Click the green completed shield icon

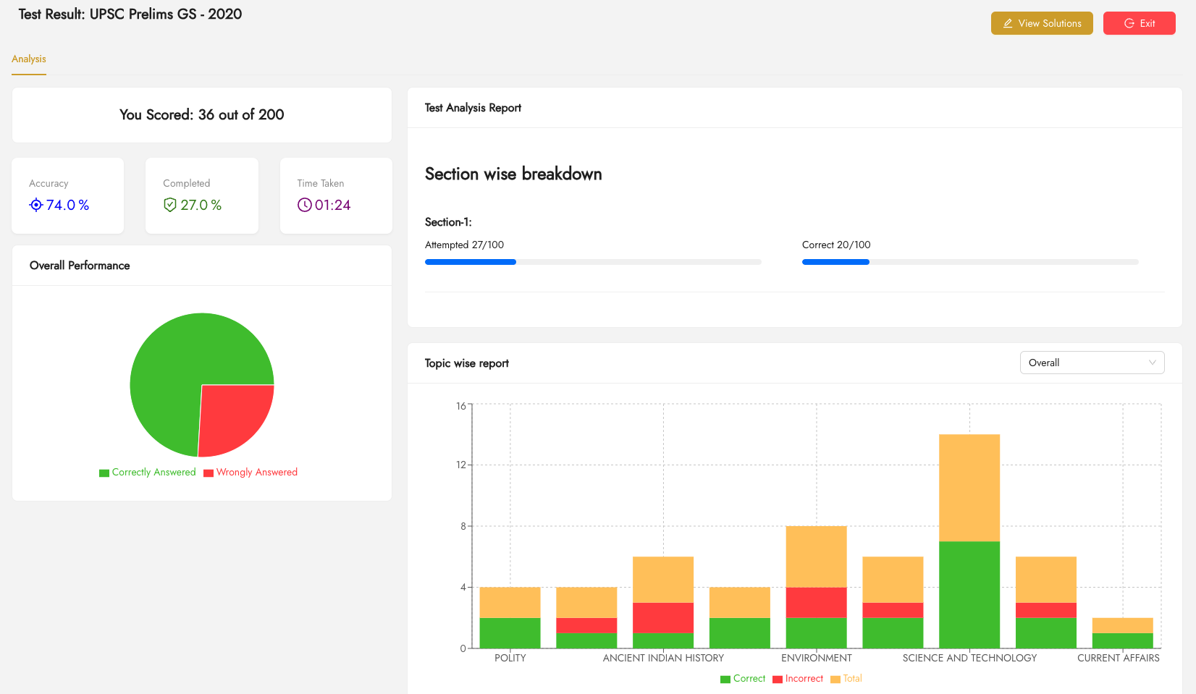170,205
